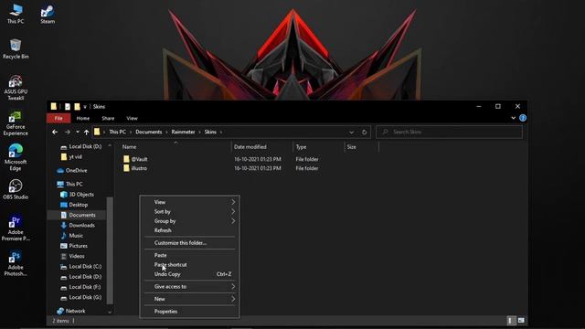The height and width of the screenshot is (329, 585).
Task: Click This PC in the address breadcrumb
Action: (x=117, y=132)
